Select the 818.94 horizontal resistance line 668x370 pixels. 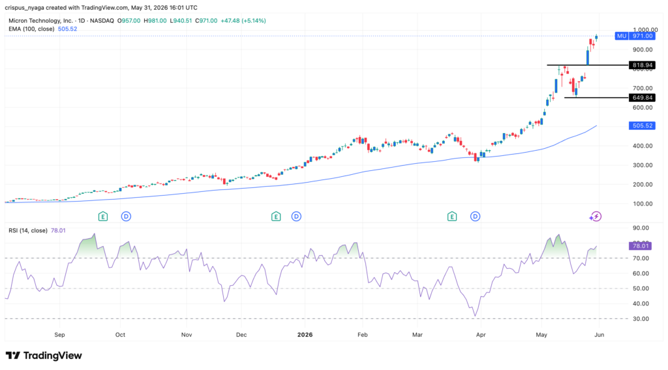[x=588, y=65]
